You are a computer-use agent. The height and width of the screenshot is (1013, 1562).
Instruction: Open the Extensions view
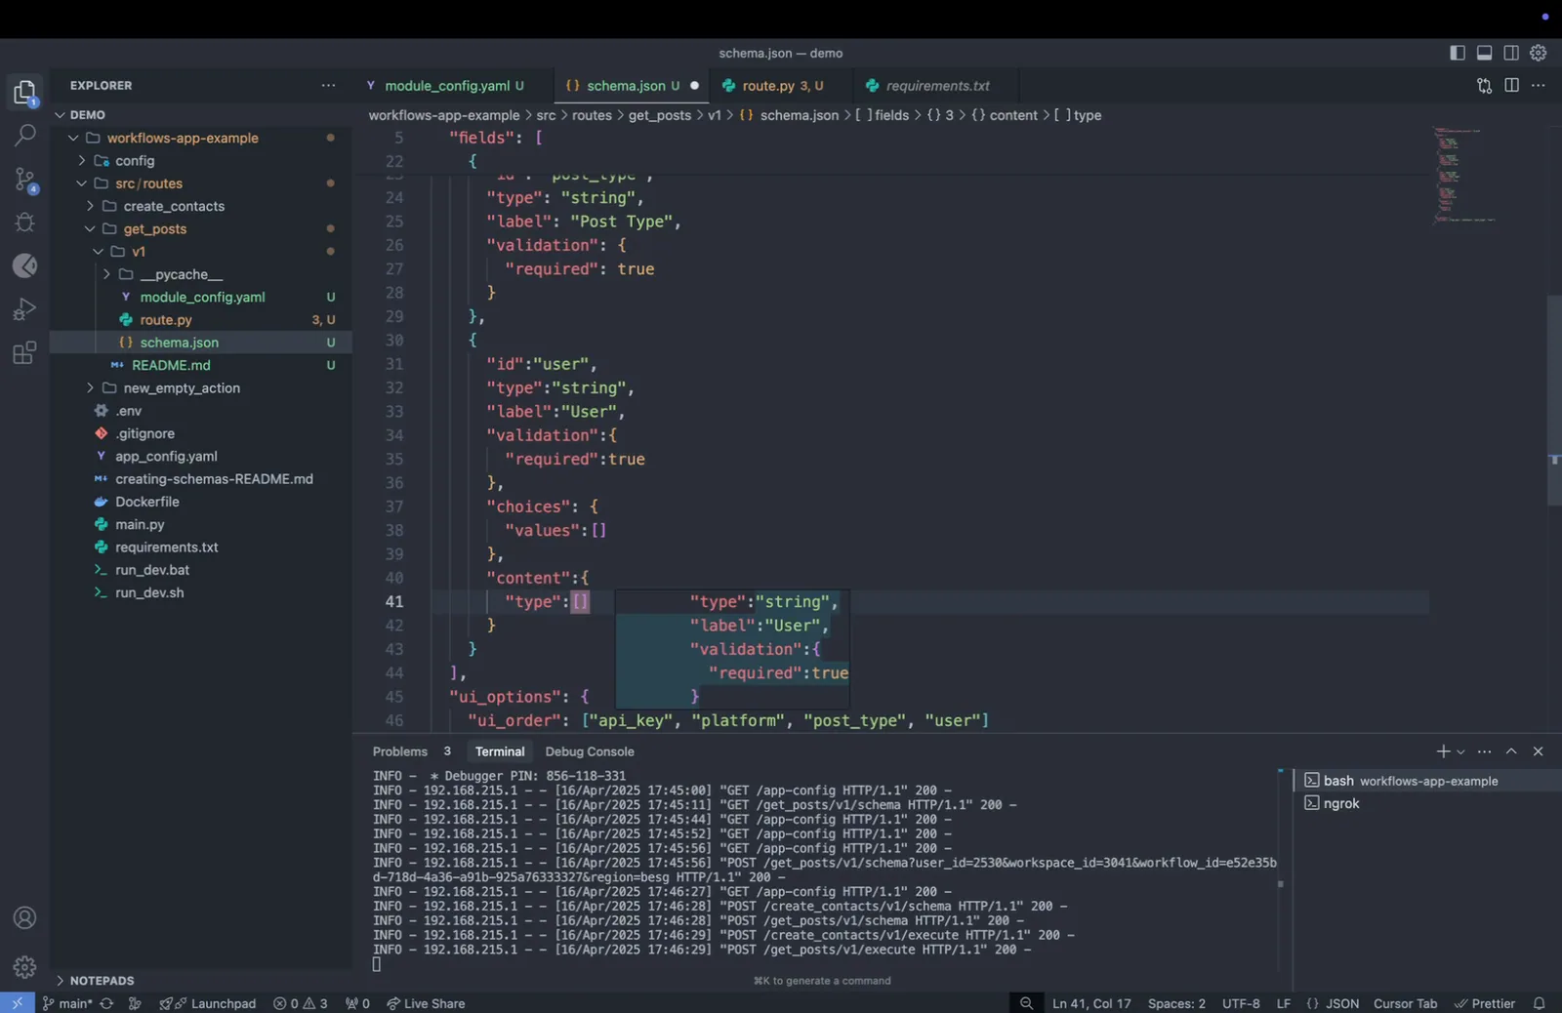(x=24, y=352)
